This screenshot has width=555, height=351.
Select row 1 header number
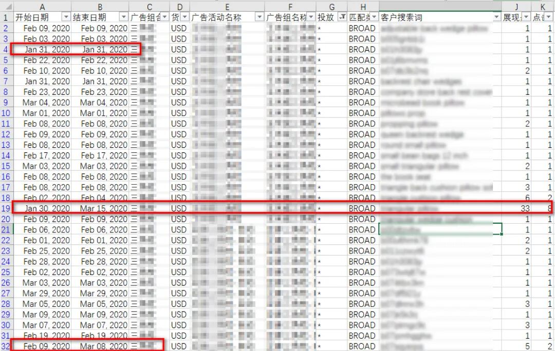point(6,17)
